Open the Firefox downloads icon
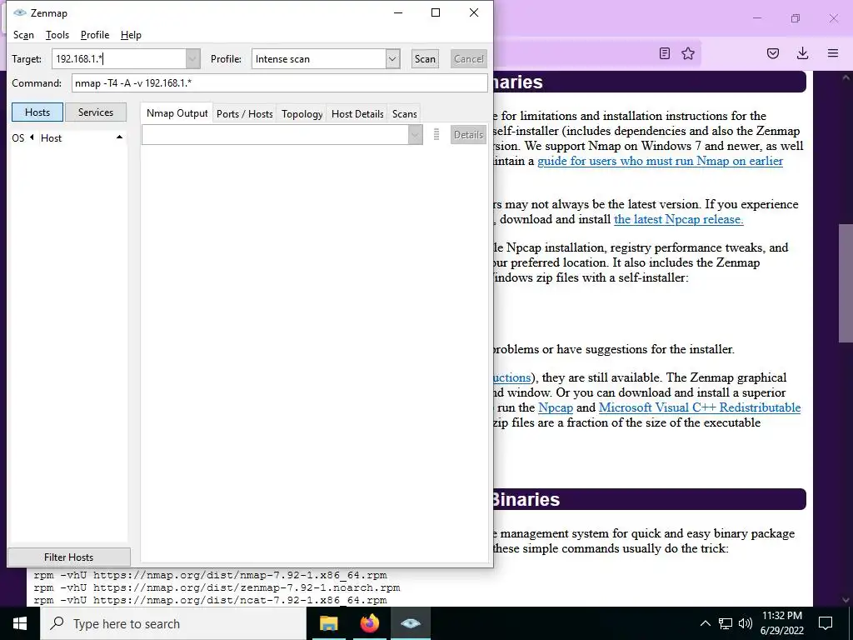 pos(802,53)
